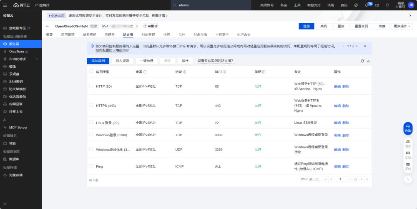Click 编辑 link for Linux 登录 (22) rule
The image size is (417, 209).
point(337,123)
